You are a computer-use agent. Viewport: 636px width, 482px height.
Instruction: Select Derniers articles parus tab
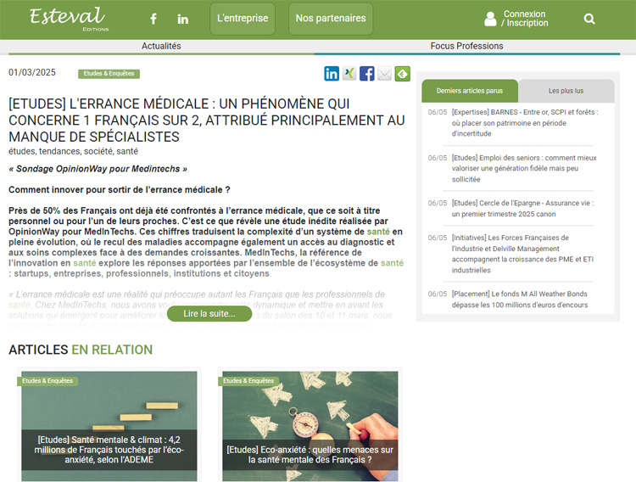pyautogui.click(x=470, y=91)
